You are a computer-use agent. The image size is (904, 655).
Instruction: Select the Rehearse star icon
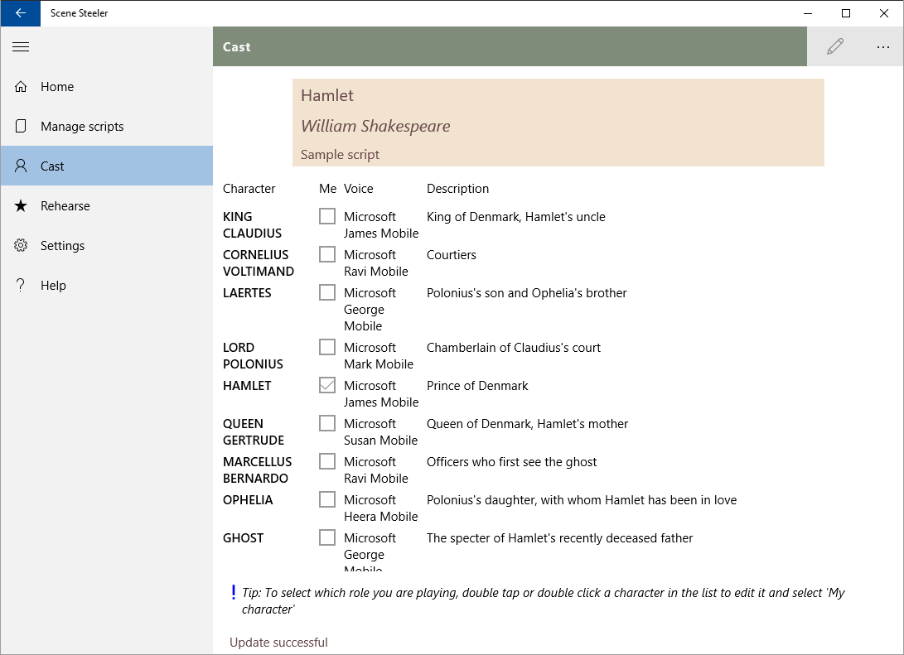[x=19, y=205]
